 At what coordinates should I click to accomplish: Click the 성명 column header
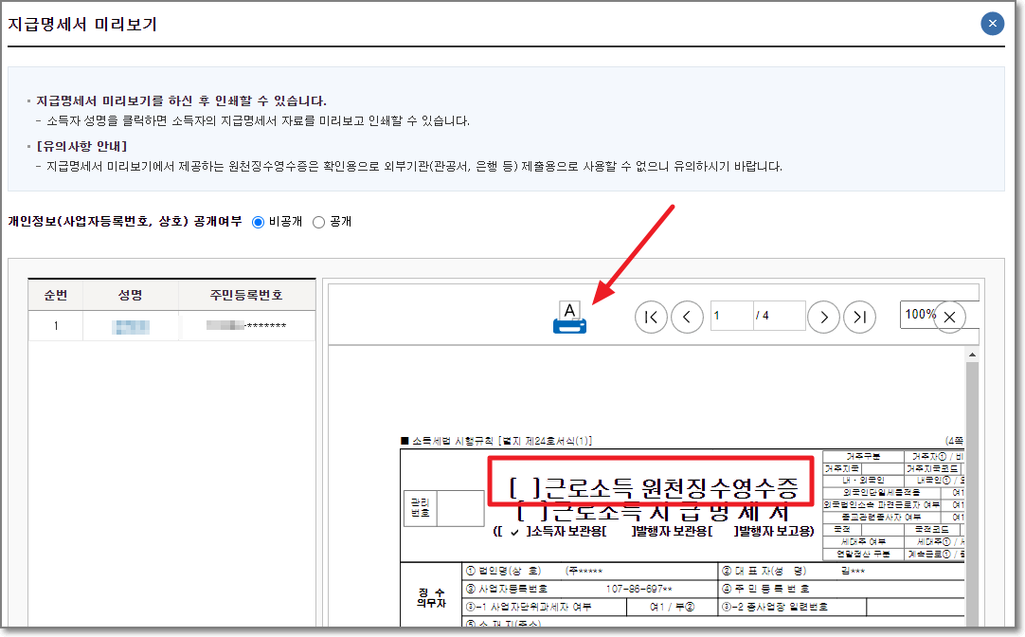pyautogui.click(x=130, y=295)
